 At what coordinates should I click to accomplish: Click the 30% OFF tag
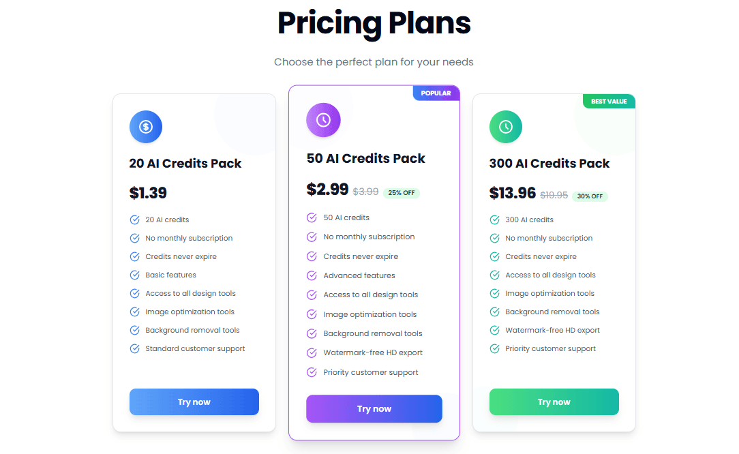pos(590,196)
